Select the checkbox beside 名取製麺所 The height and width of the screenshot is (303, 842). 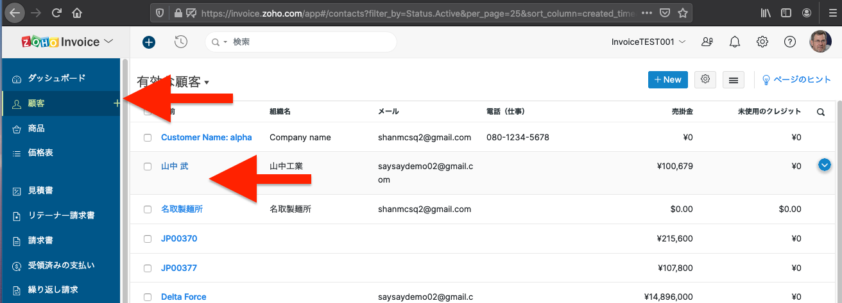(148, 209)
